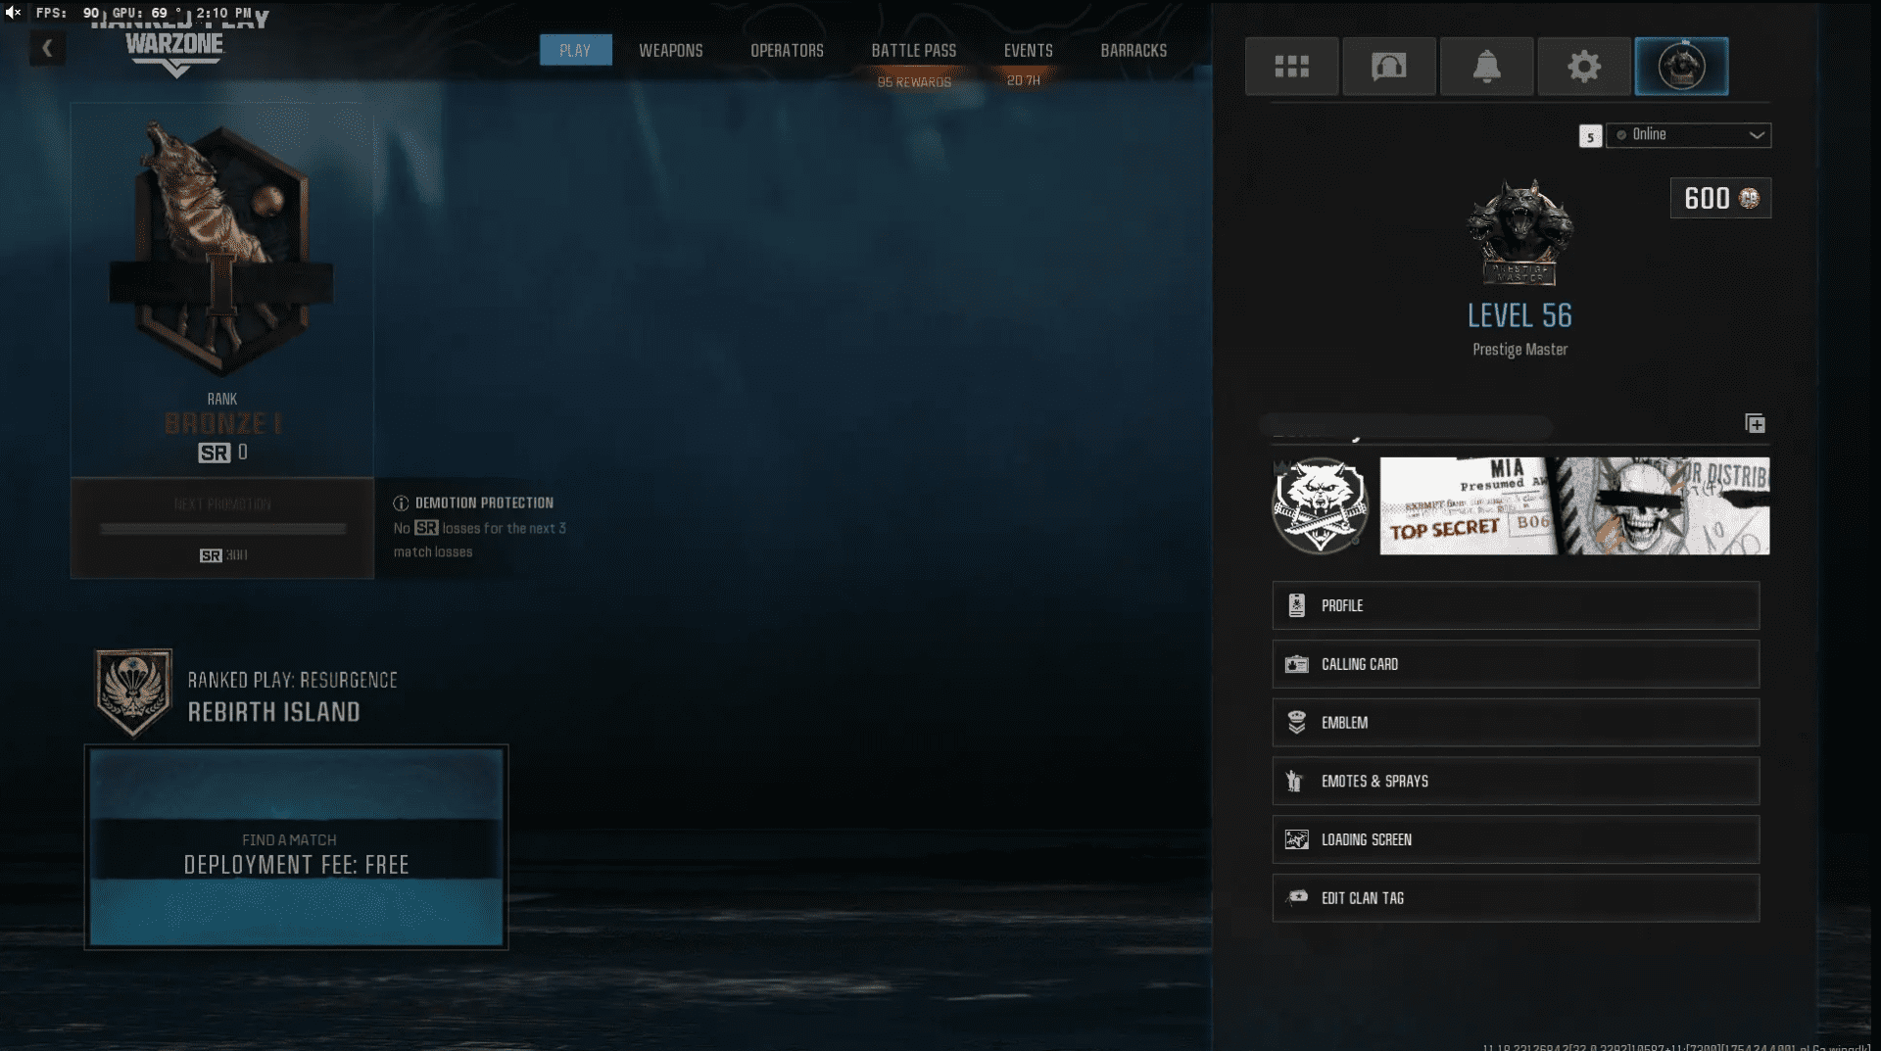The width and height of the screenshot is (1881, 1051).
Task: Click the copy player ID icon
Action: click(x=1755, y=423)
